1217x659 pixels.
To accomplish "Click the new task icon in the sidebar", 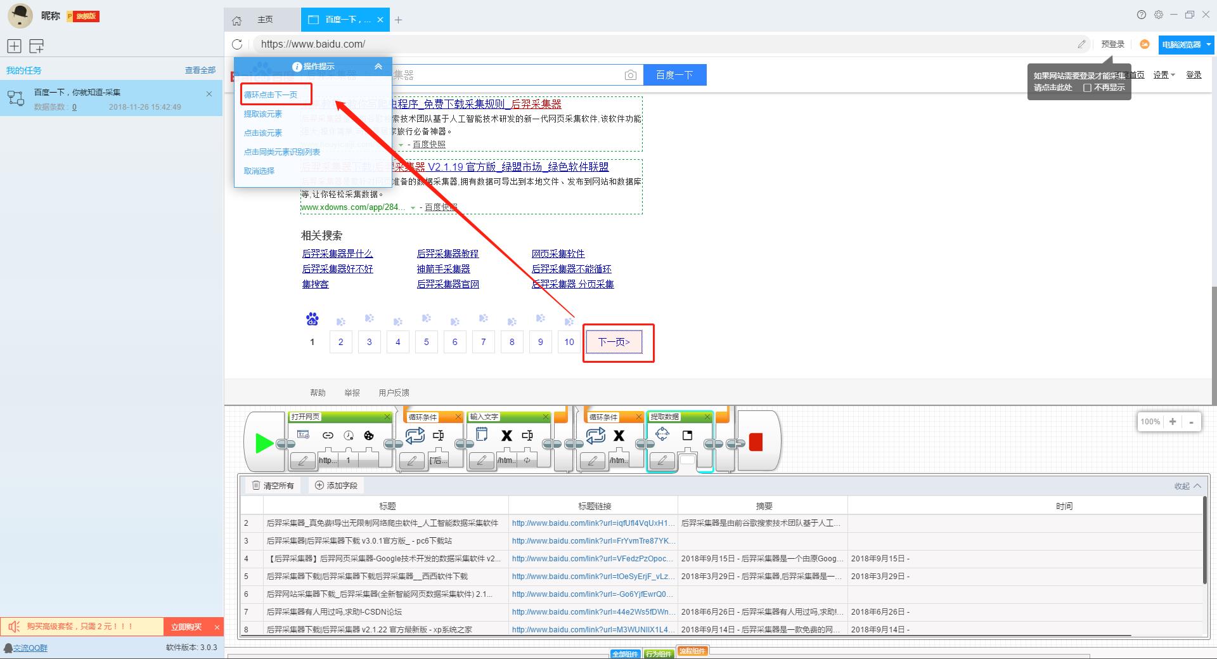I will (x=14, y=46).
